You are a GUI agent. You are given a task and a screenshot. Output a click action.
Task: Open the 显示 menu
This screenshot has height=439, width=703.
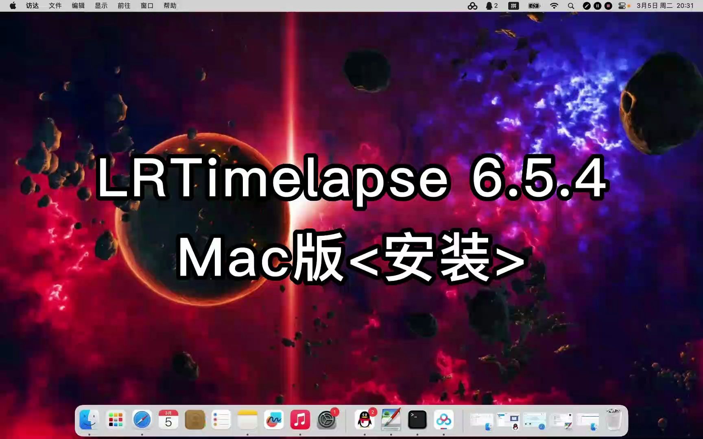tap(101, 6)
